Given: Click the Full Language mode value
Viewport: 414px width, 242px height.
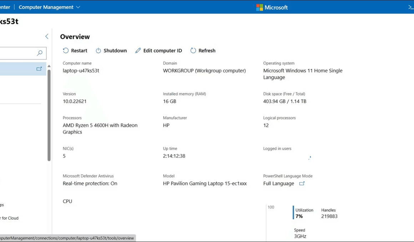Looking at the screenshot, I should click(278, 184).
